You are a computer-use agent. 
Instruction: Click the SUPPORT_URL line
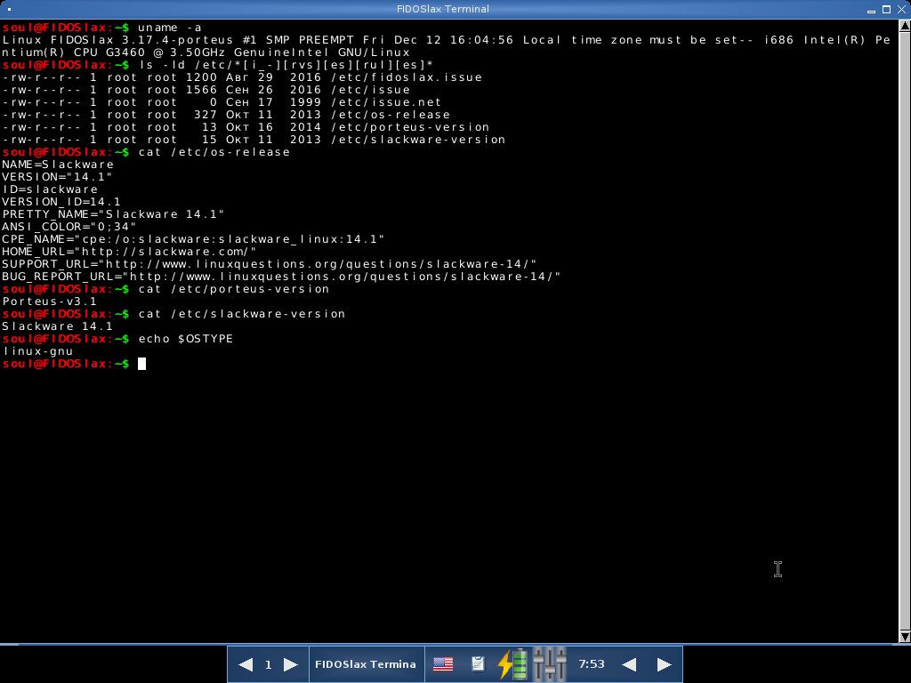[270, 264]
